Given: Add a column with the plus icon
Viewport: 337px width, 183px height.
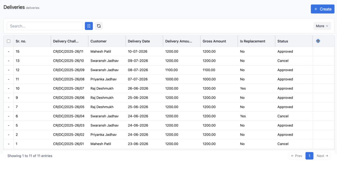Looking at the screenshot, I should point(318,41).
